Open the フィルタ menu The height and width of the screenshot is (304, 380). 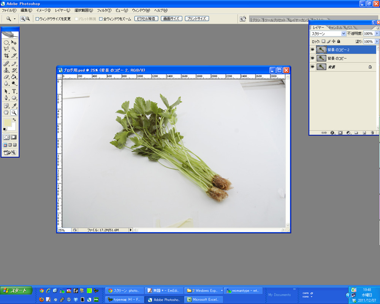click(104, 10)
